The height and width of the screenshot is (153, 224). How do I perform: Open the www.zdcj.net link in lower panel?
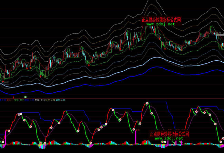coord(169,138)
